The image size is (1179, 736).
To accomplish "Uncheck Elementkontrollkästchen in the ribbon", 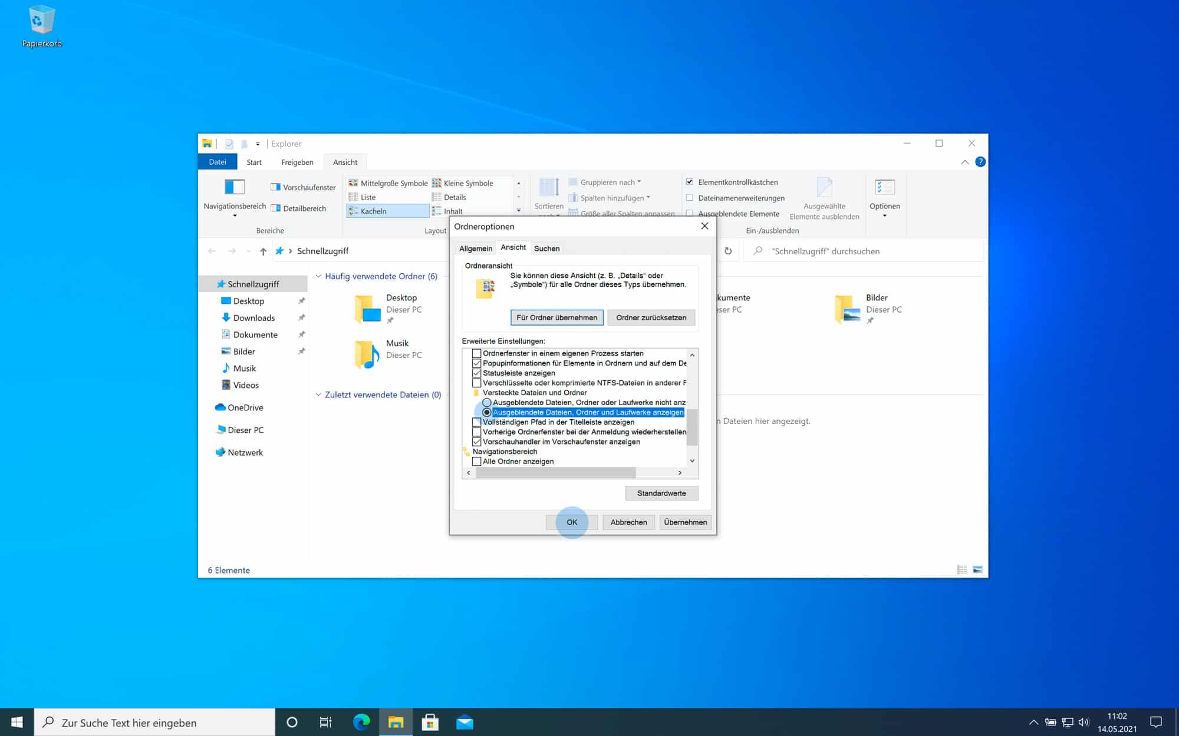I will [x=689, y=182].
